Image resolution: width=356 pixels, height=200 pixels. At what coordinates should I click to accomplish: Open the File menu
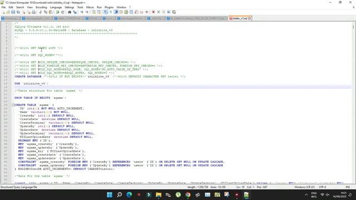coord(3,7)
